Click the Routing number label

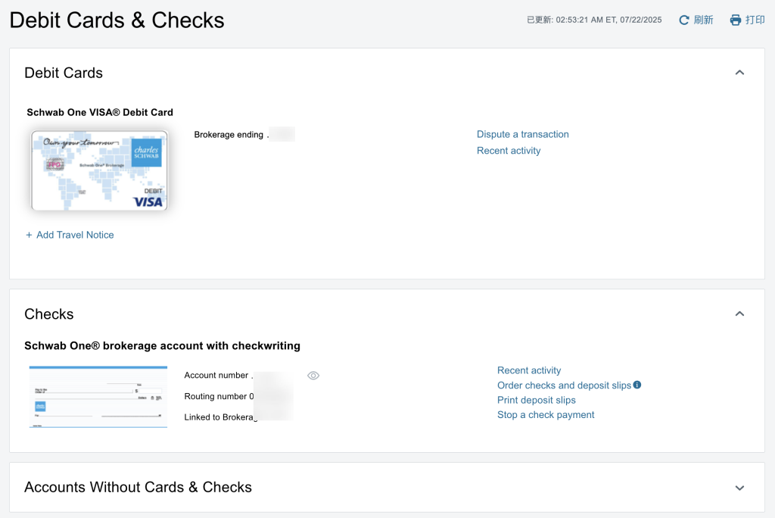click(x=216, y=396)
